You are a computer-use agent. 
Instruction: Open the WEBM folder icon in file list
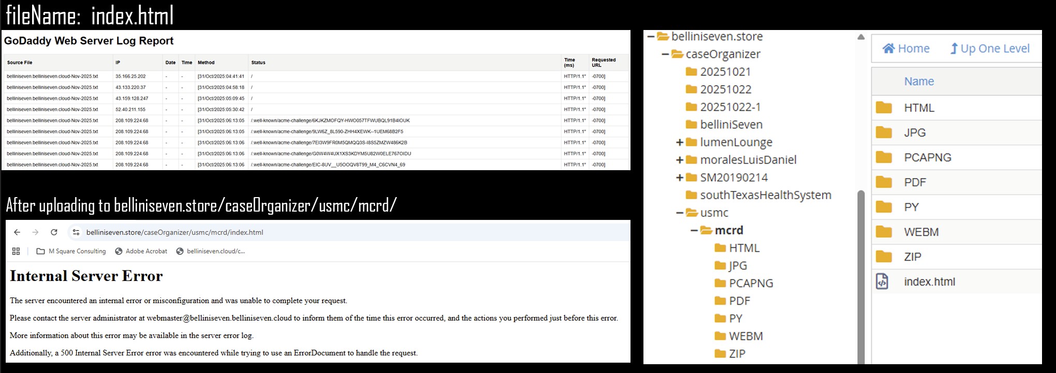click(884, 232)
